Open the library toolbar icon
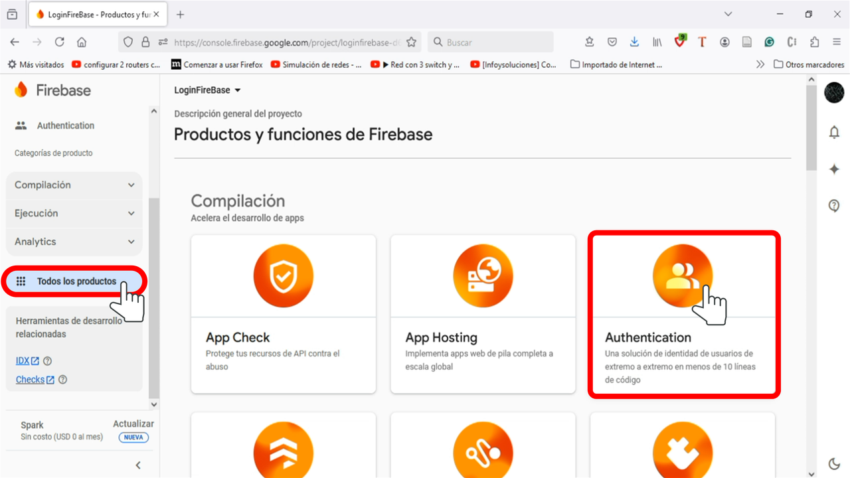Image resolution: width=850 pixels, height=478 pixels. pos(657,42)
